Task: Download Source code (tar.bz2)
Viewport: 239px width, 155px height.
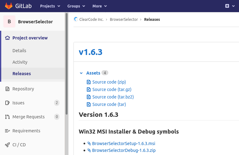Action: (113, 97)
